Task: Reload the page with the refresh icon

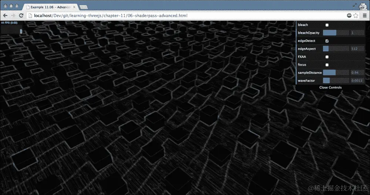Action: (21, 16)
